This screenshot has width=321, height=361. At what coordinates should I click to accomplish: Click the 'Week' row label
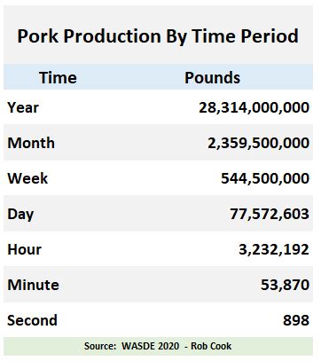pyautogui.click(x=27, y=178)
